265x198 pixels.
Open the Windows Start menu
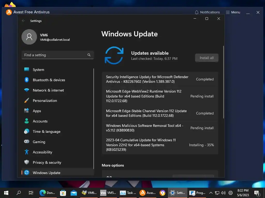pos(6,193)
